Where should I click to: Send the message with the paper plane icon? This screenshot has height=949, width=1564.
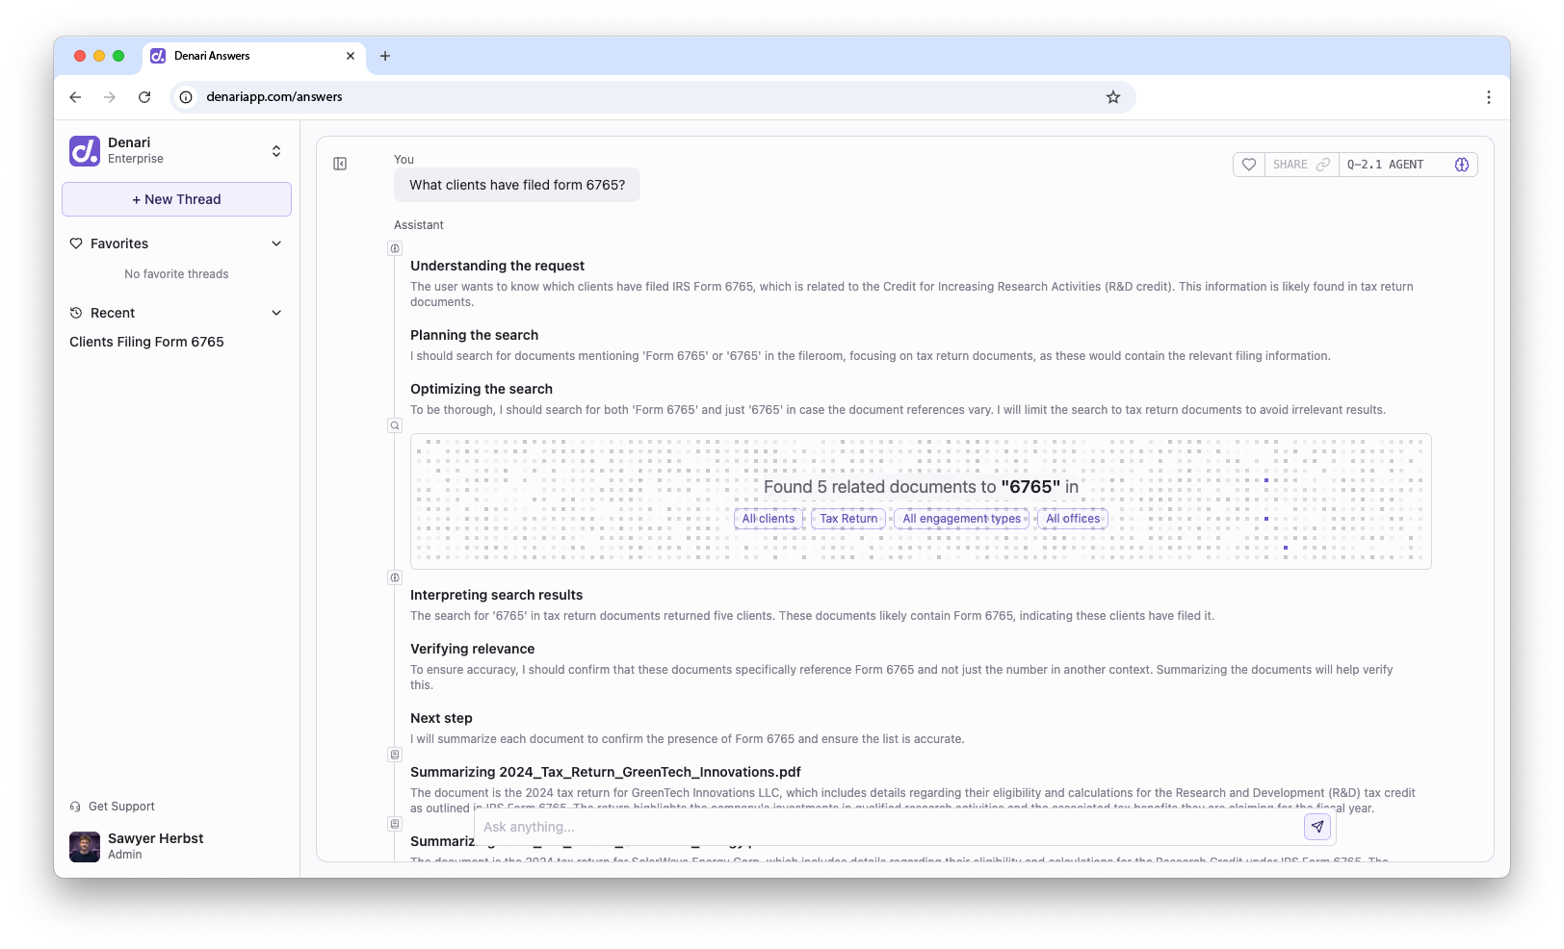(1317, 827)
